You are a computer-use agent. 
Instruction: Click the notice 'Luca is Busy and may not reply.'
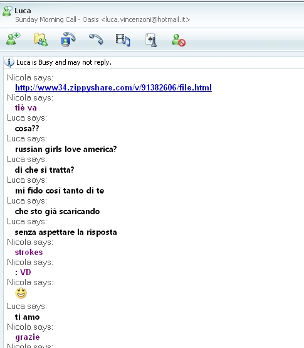pos(64,62)
